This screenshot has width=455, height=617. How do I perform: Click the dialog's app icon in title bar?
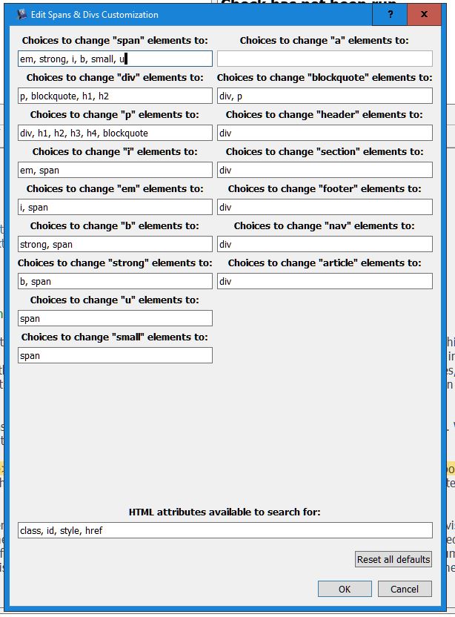[x=22, y=15]
